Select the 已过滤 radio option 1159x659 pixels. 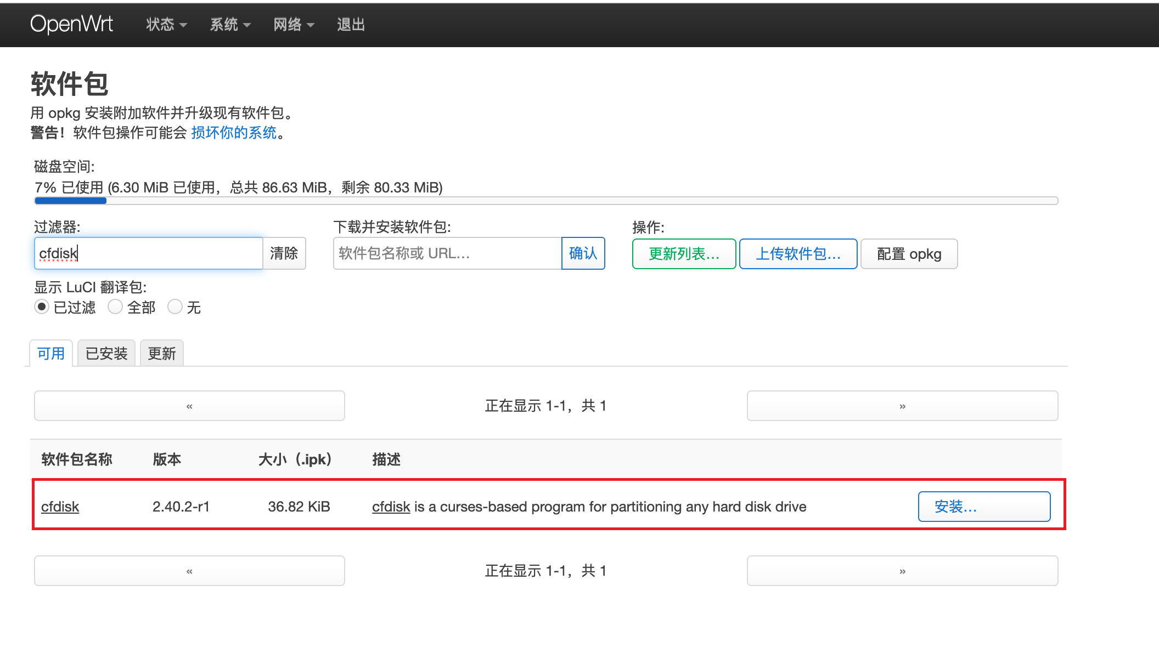[42, 306]
